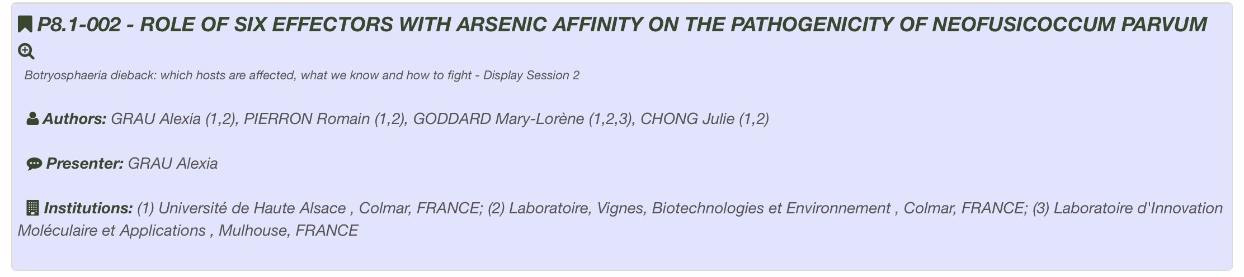The image size is (1244, 277).
Task: Click Laboratoire, Vignes, Biotechnologies et Environnement text
Action: (x=700, y=208)
